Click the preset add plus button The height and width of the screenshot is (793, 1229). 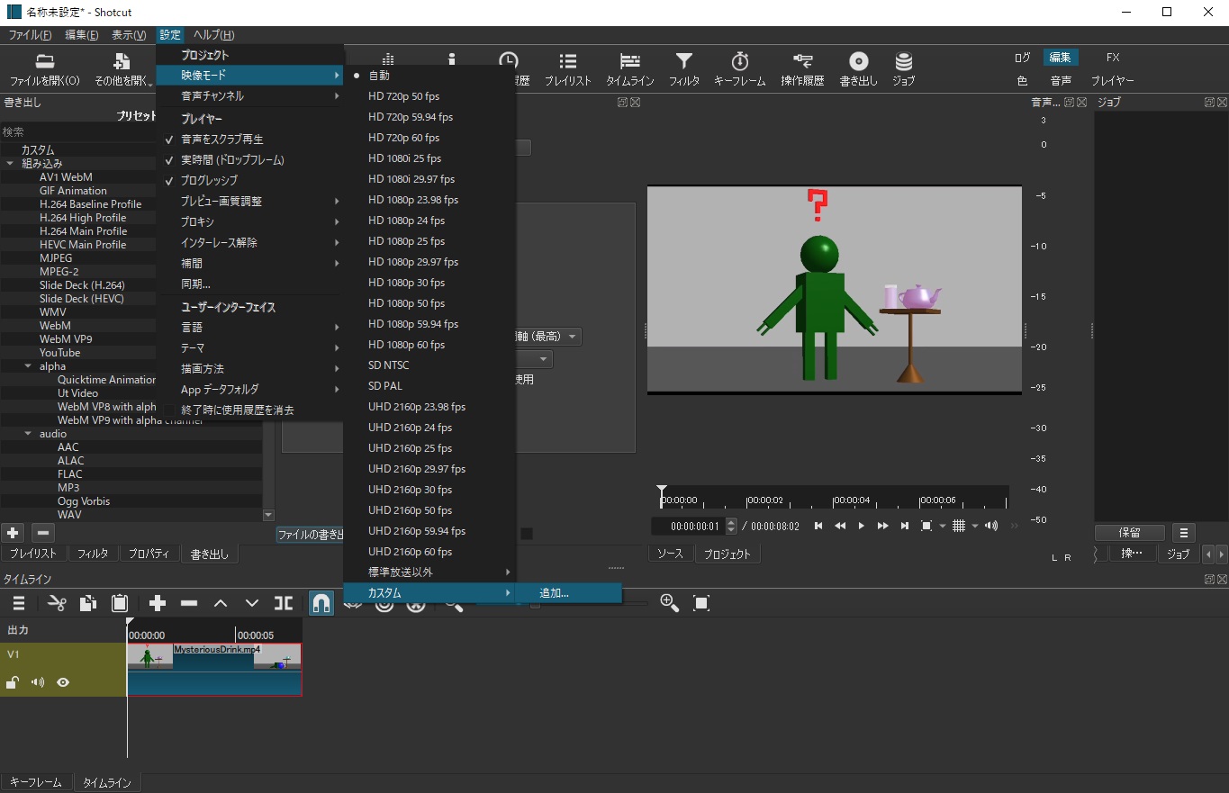[x=13, y=533]
